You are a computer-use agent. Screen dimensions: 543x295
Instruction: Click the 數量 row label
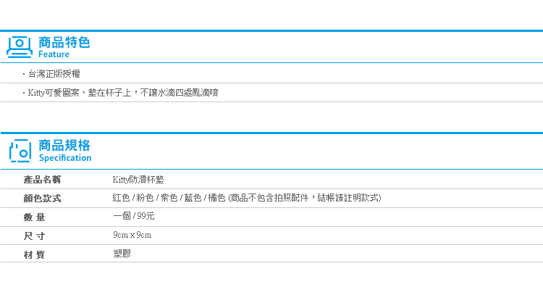[34, 217]
